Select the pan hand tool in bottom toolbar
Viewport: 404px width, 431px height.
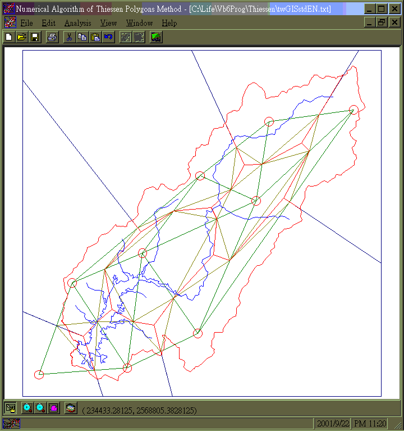tap(11, 408)
